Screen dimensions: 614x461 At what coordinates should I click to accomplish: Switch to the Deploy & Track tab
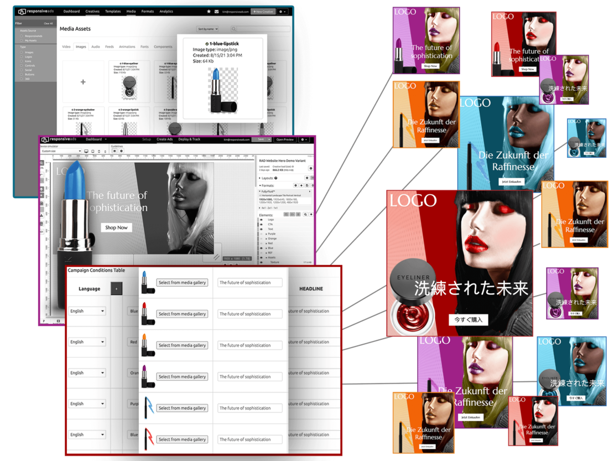189,139
